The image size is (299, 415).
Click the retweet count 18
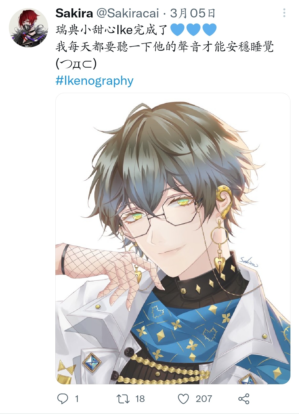click(140, 399)
